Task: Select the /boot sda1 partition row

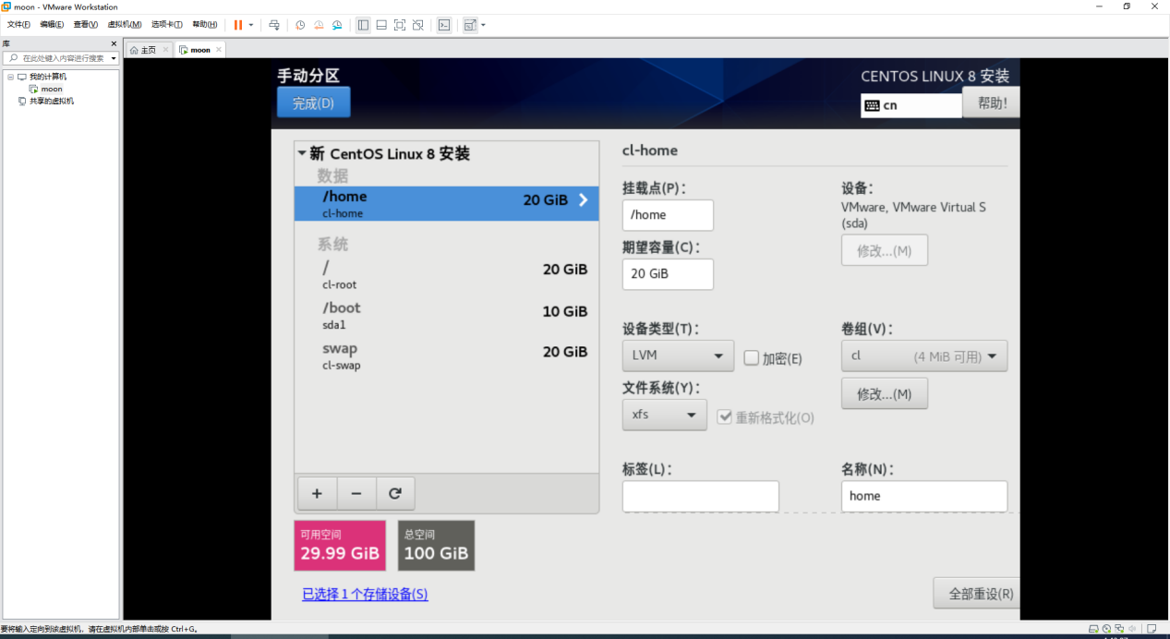Action: tap(446, 316)
